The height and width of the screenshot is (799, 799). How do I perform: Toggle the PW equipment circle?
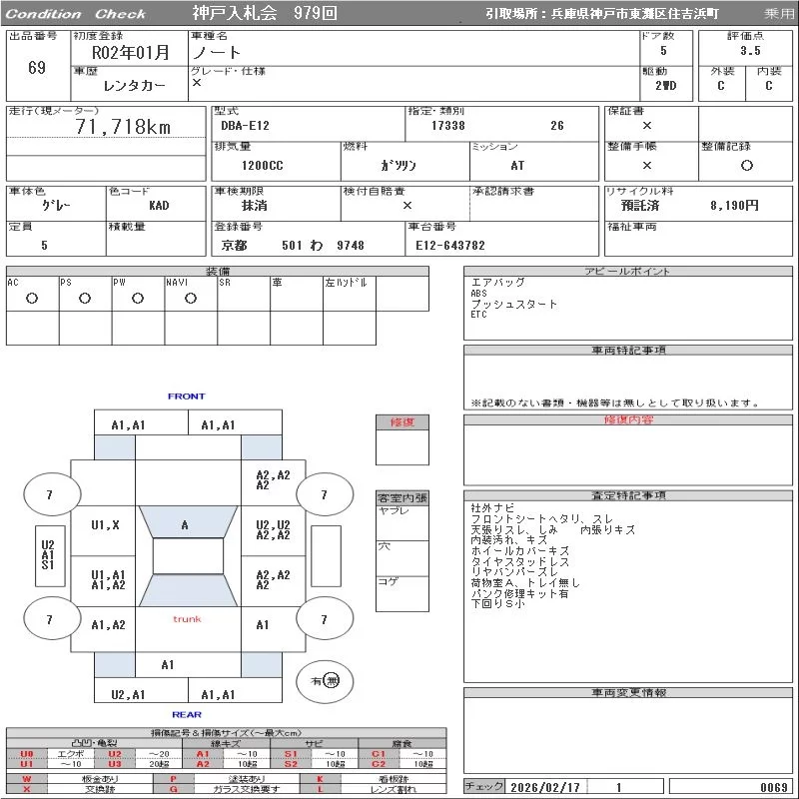tap(138, 299)
